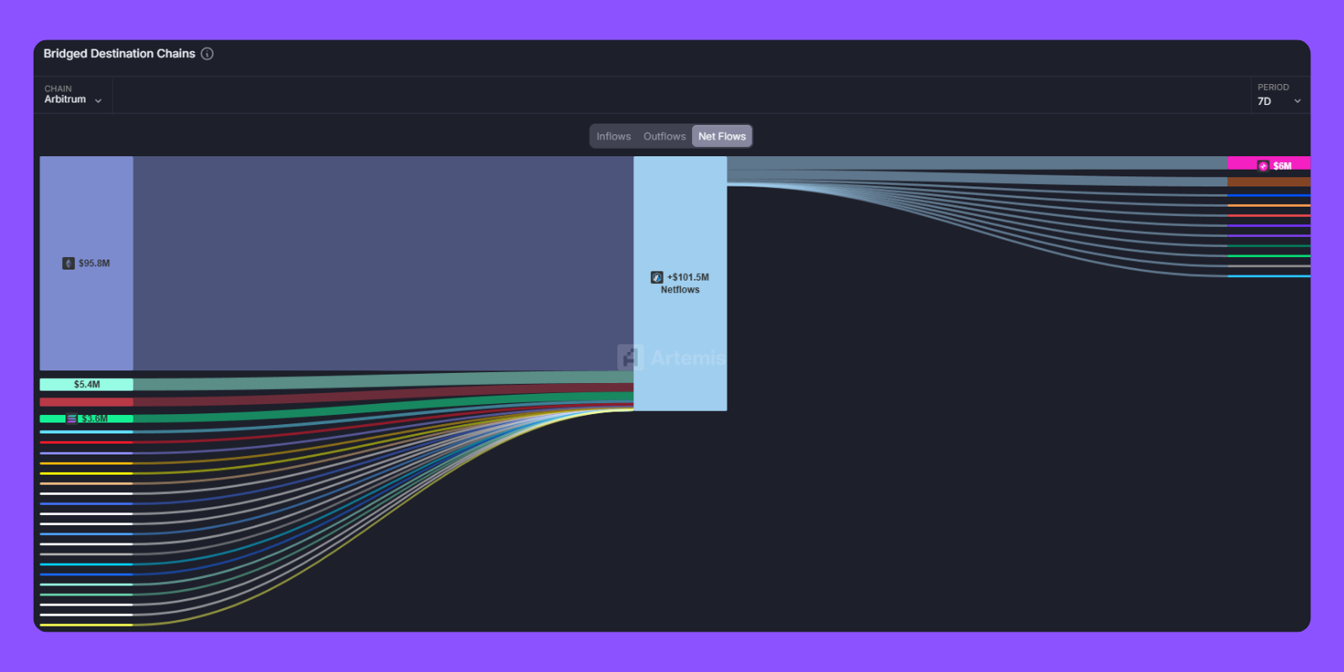Click the brown destination node under $6M
Screen dimensions: 1344x672
click(1268, 181)
